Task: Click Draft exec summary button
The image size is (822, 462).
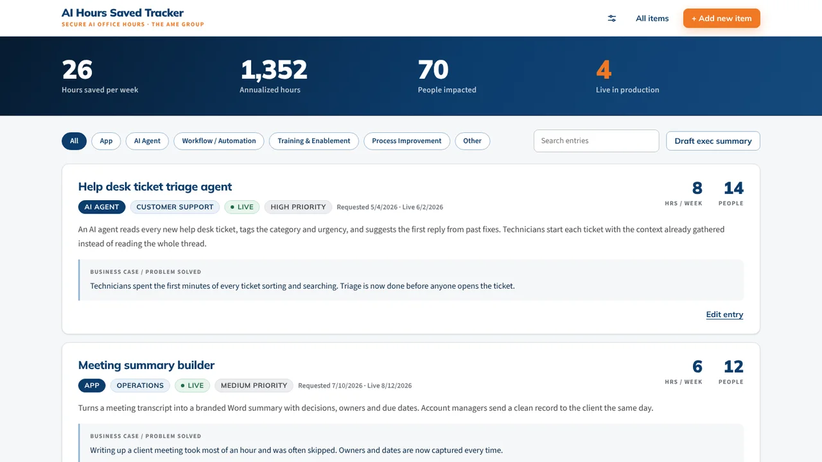Action: pyautogui.click(x=713, y=141)
